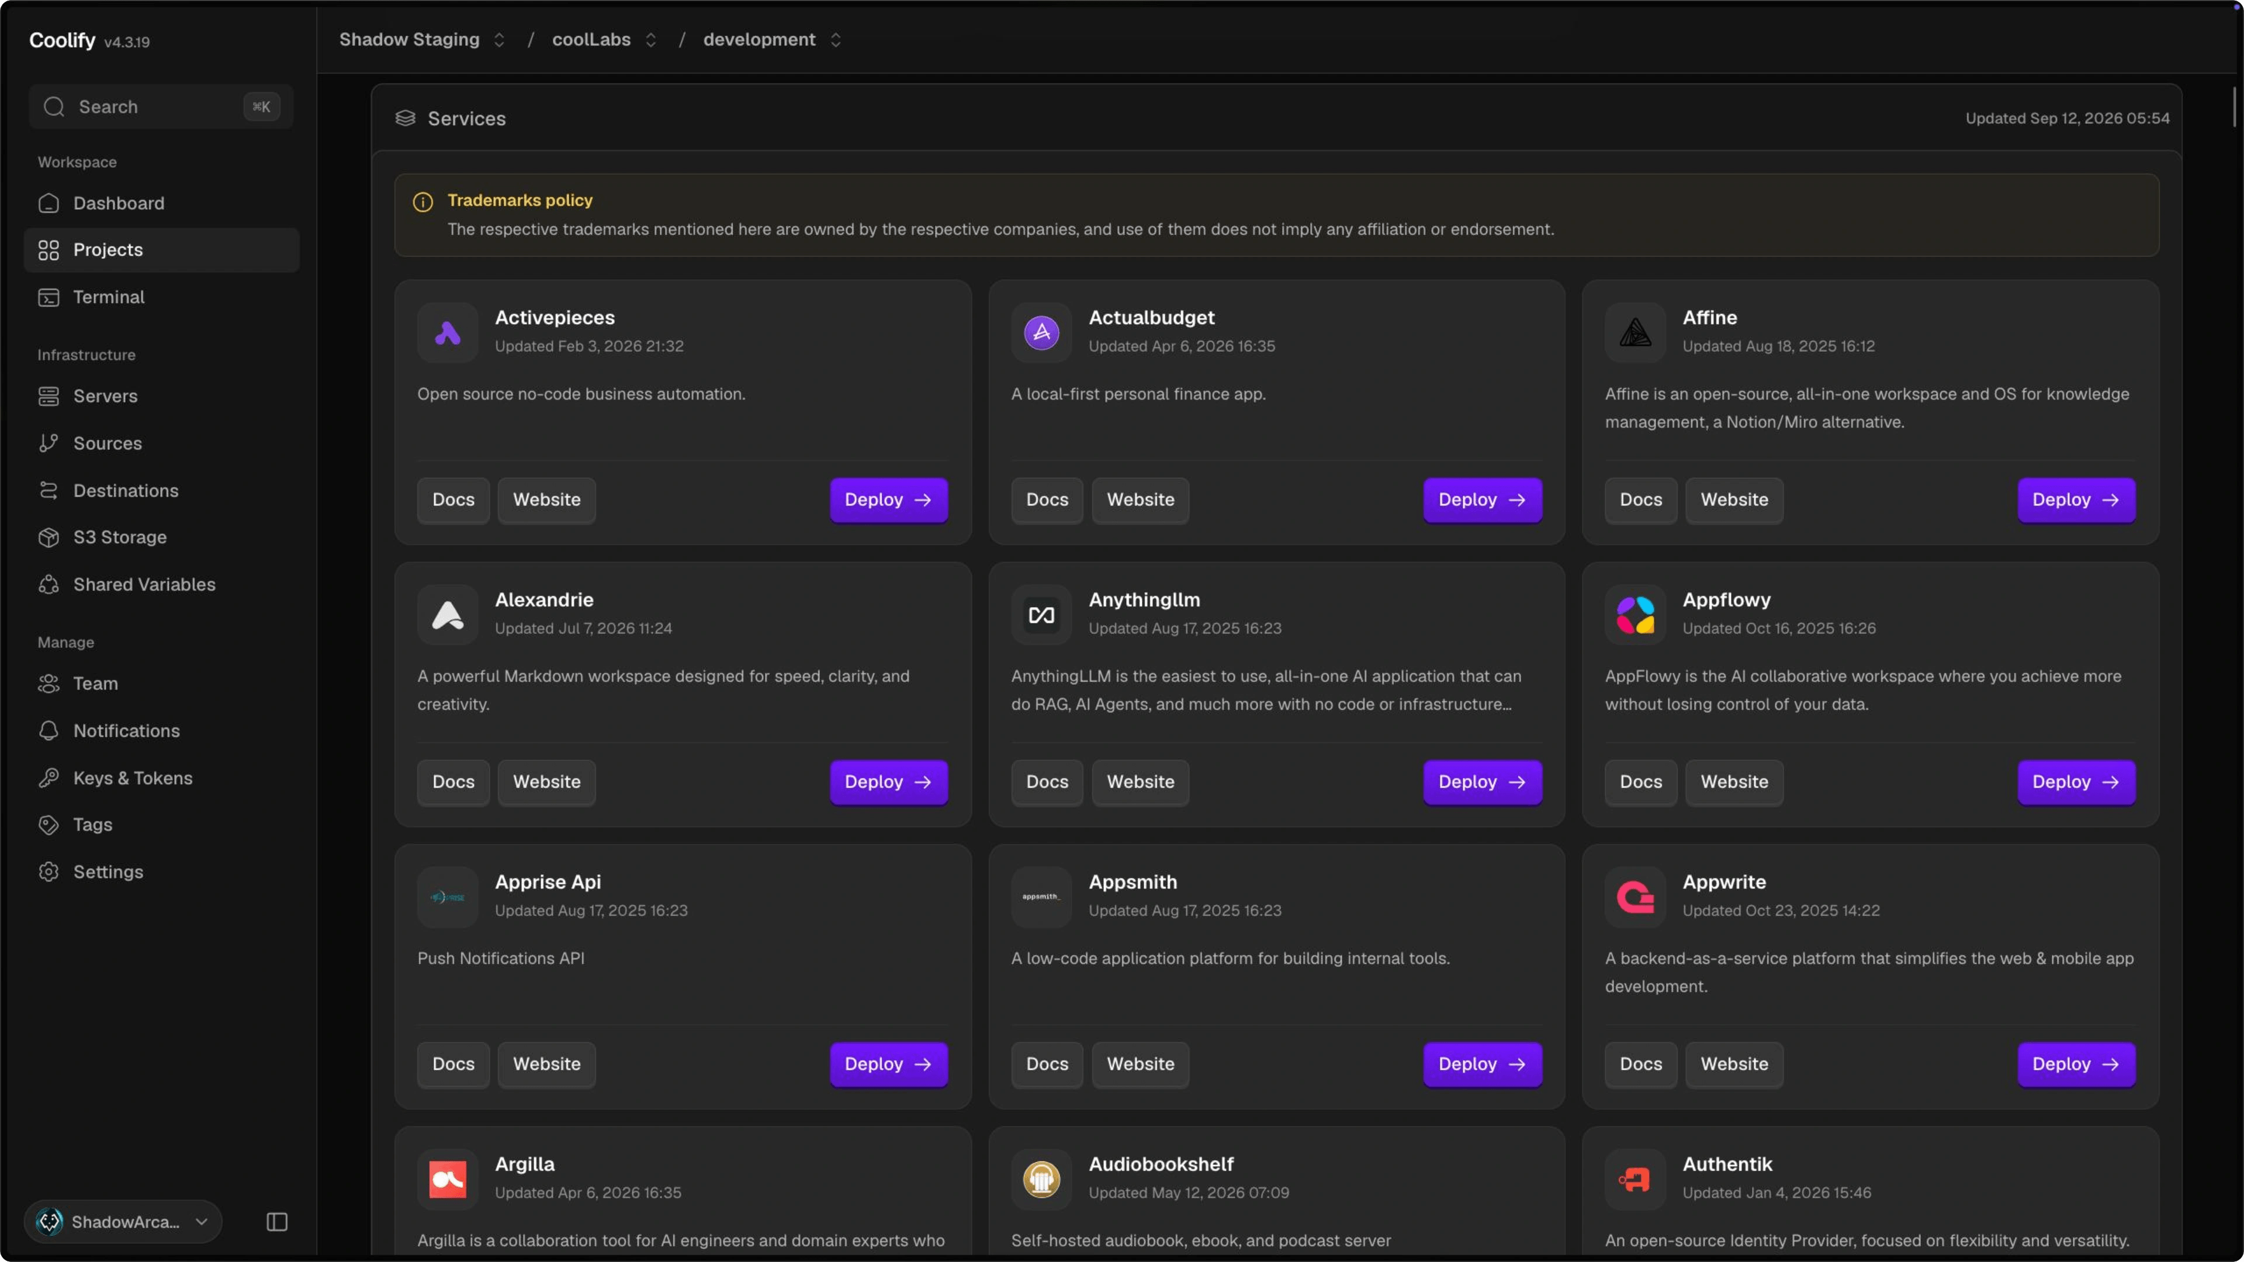Deploy the Anythingllm service

[x=1483, y=782]
